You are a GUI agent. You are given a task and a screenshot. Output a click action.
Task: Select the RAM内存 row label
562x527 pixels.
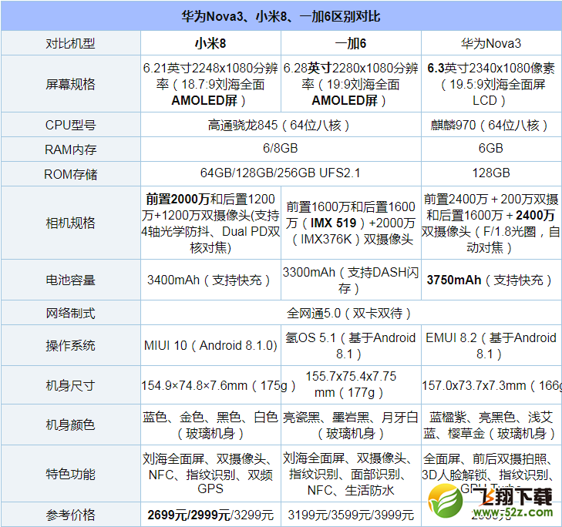click(x=71, y=149)
